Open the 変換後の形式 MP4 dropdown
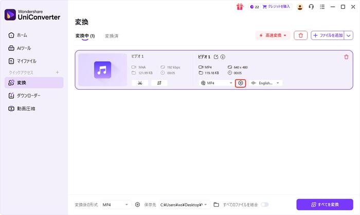The width and height of the screenshot is (360, 215). click(116, 205)
